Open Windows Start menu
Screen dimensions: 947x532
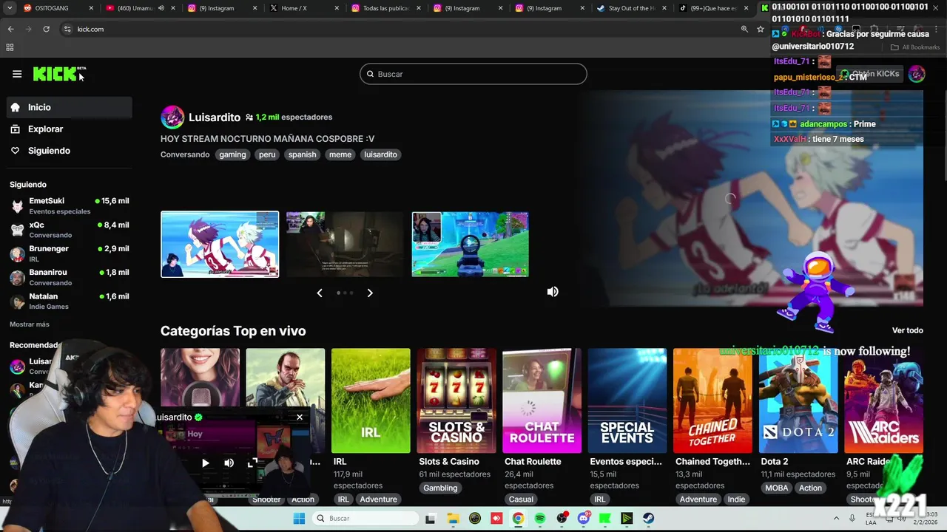(299, 519)
